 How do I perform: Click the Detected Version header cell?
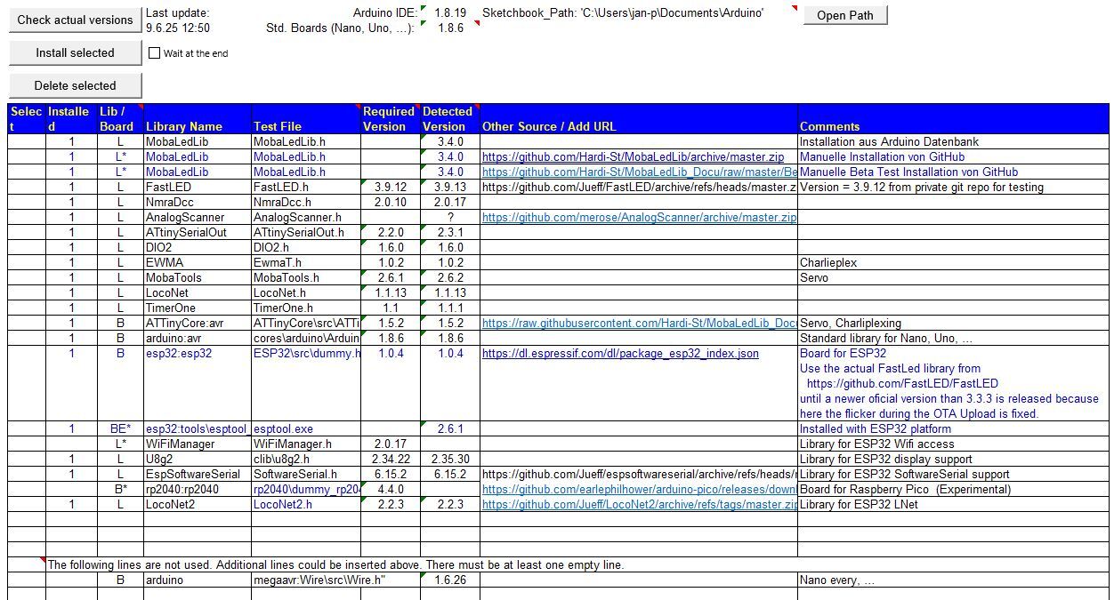click(448, 119)
